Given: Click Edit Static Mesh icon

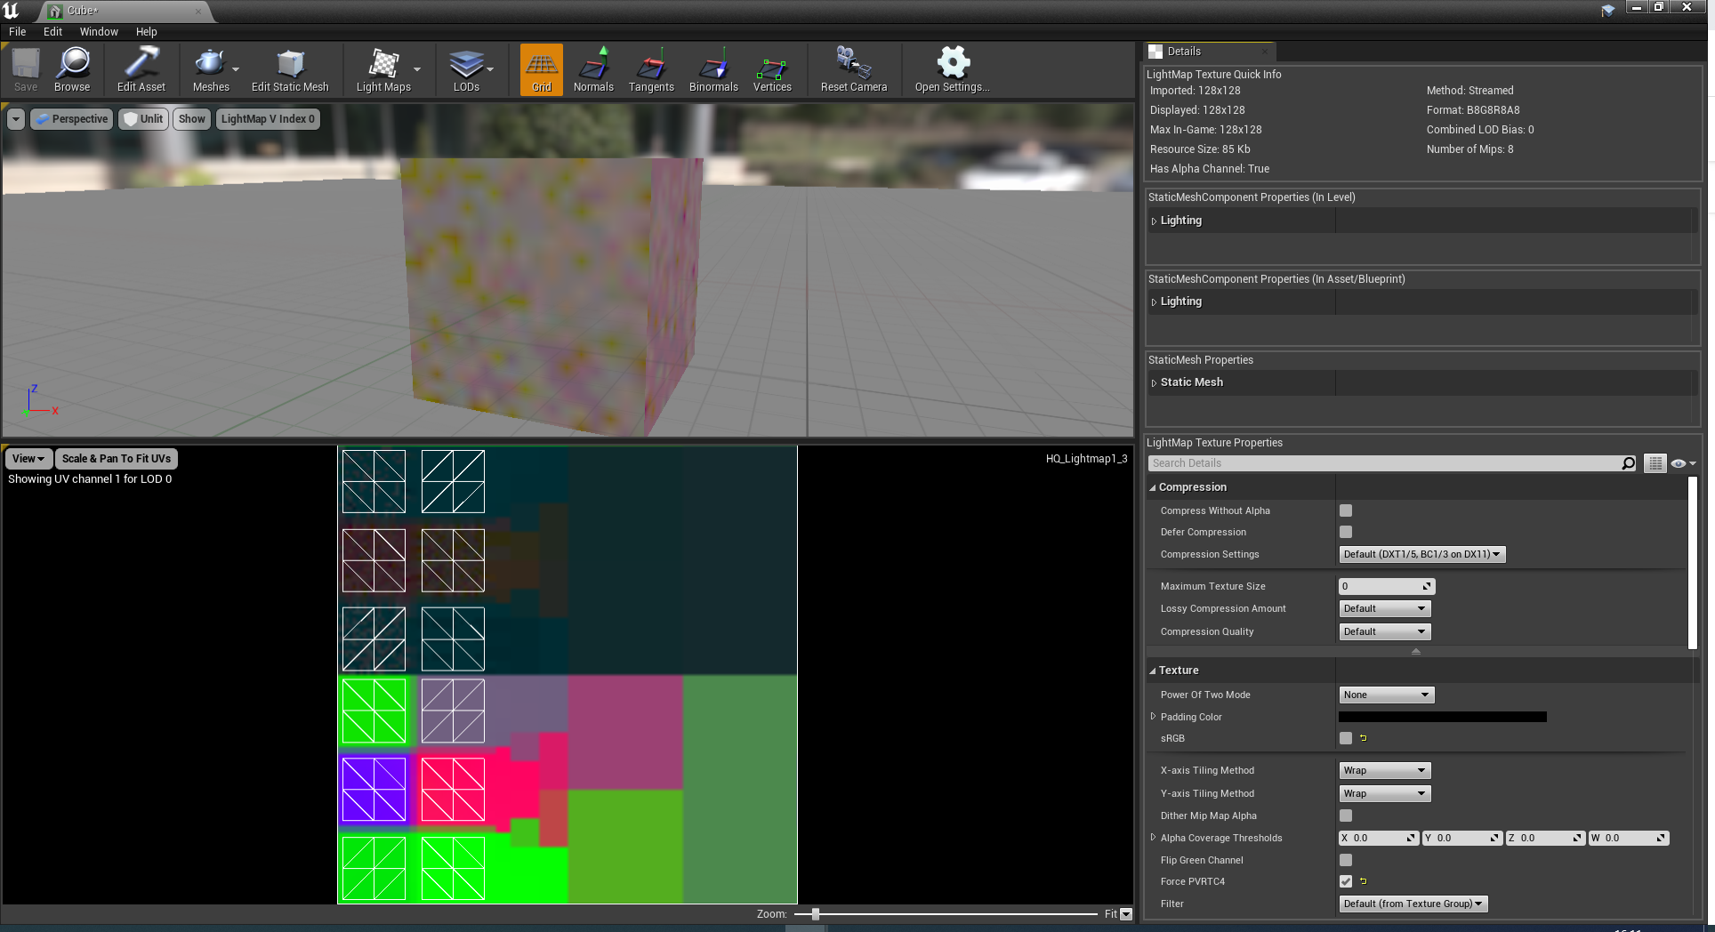Looking at the screenshot, I should coord(290,69).
